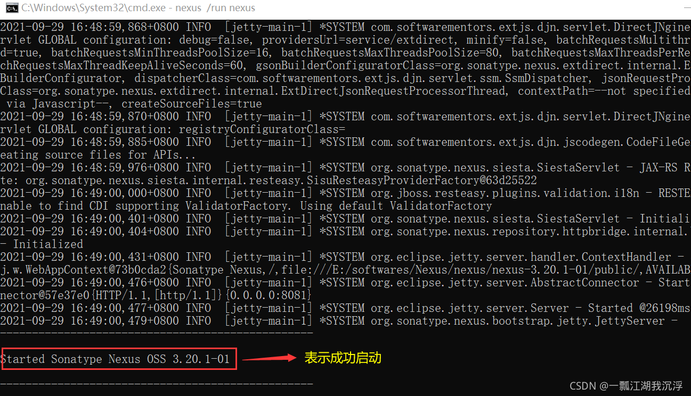Click the AbstractConnector log line at 16:49:00,476
The image size is (691, 396).
[x=345, y=282]
